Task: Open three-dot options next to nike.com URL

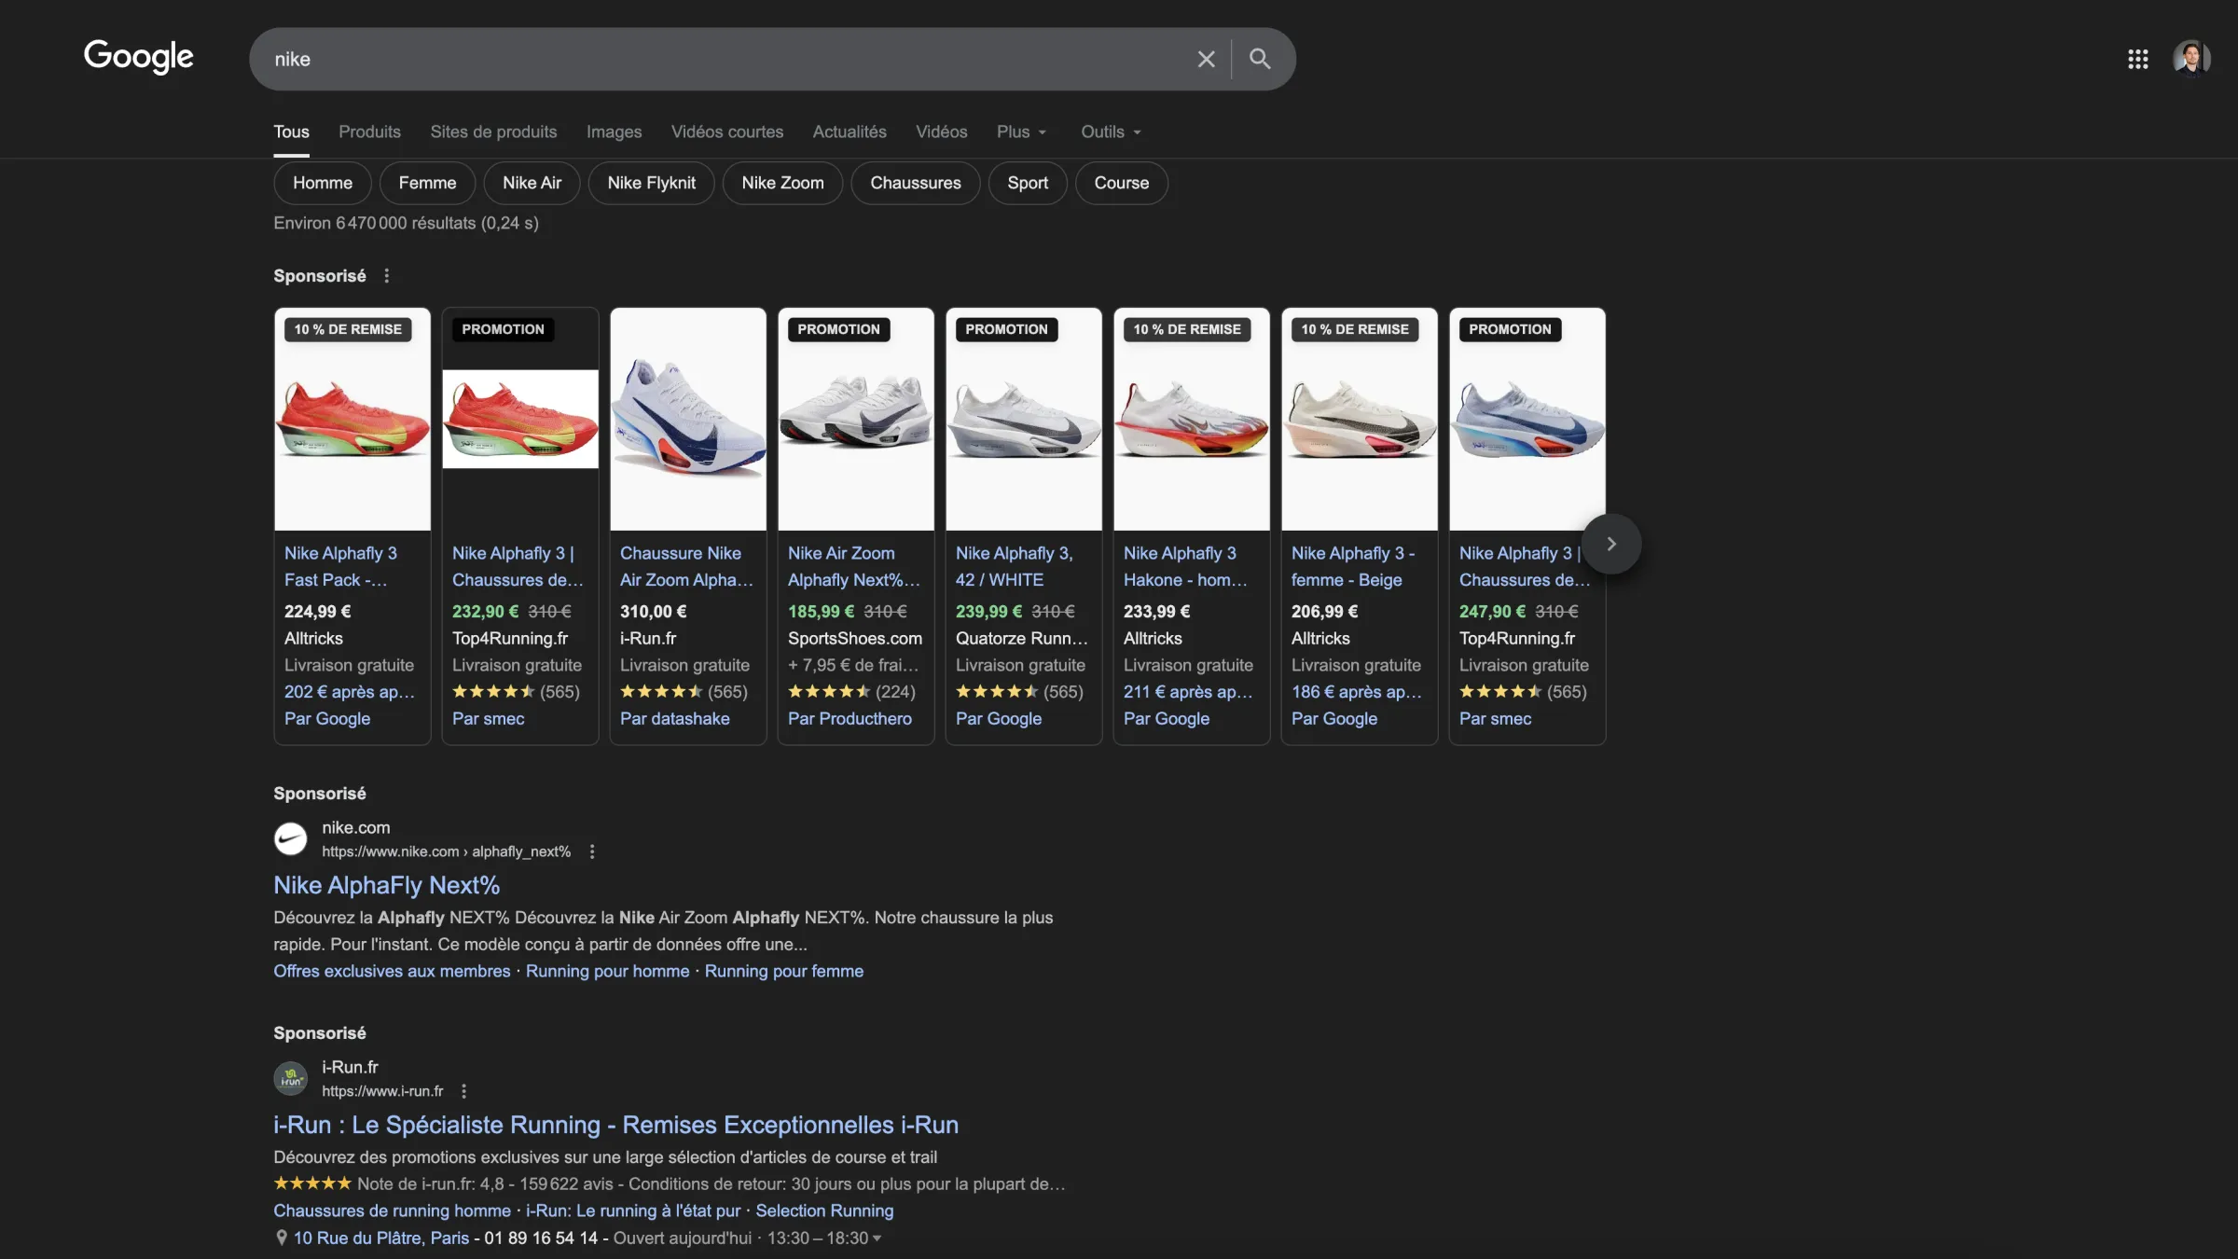Action: pos(591,851)
